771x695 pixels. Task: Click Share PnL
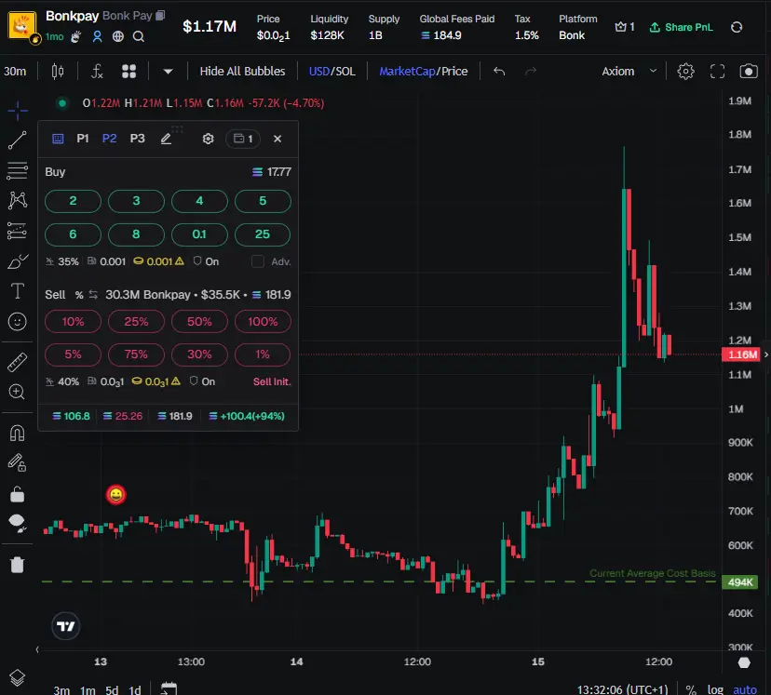tap(682, 28)
